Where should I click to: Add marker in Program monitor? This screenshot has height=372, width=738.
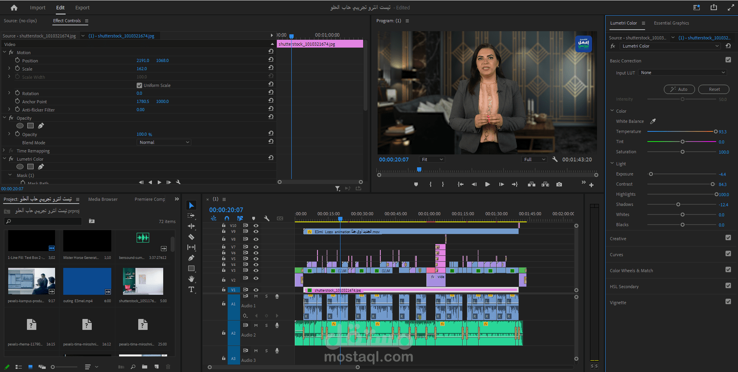(416, 184)
